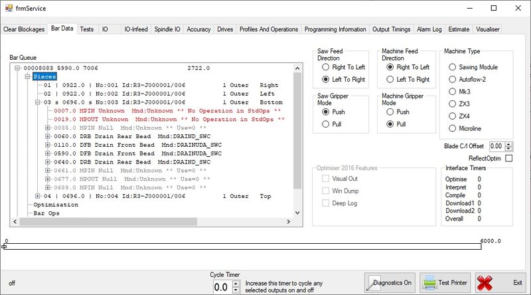Viewport: 531px width, 295px height.
Task: Select the red 0019.0 MPOUT Unknown row
Action: coord(169,120)
